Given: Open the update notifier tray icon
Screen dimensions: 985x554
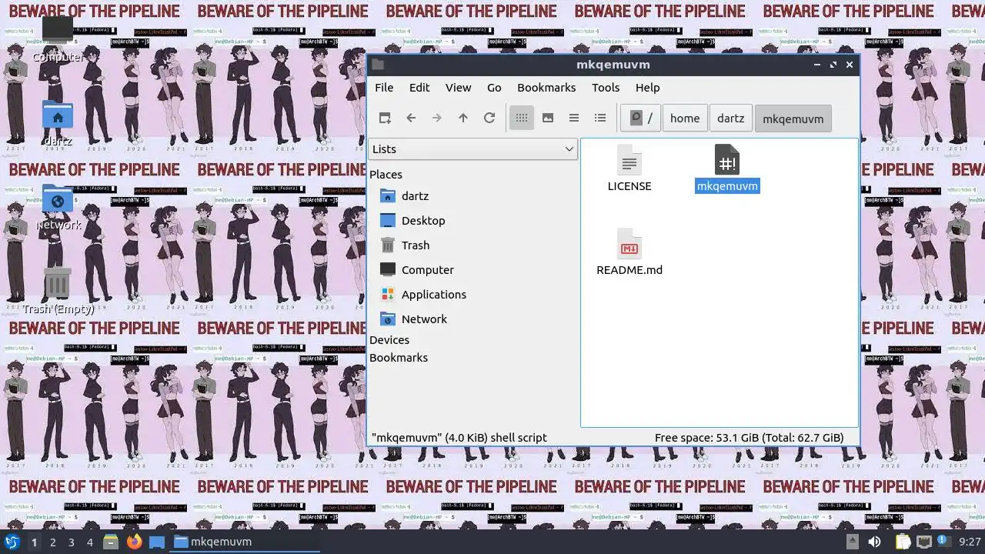Looking at the screenshot, I should click(x=943, y=542).
